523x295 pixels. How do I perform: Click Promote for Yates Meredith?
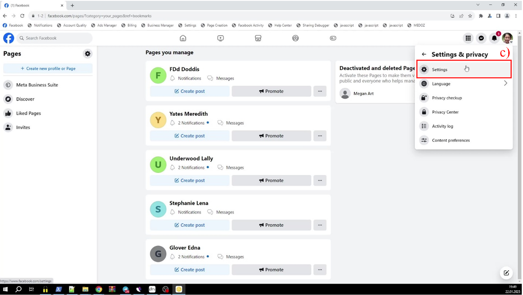272,136
